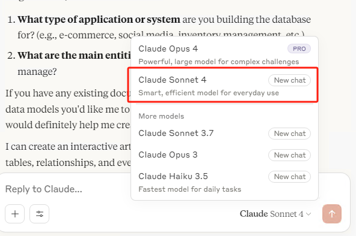
Task: Expand the Claude Sonnet 4 model chevron
Action: (308, 214)
